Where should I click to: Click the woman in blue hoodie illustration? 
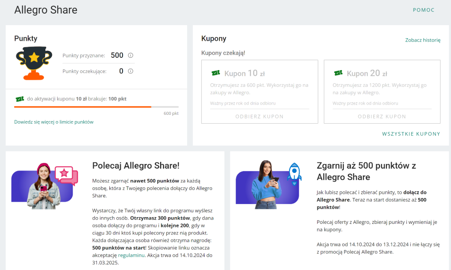[x=267, y=184]
